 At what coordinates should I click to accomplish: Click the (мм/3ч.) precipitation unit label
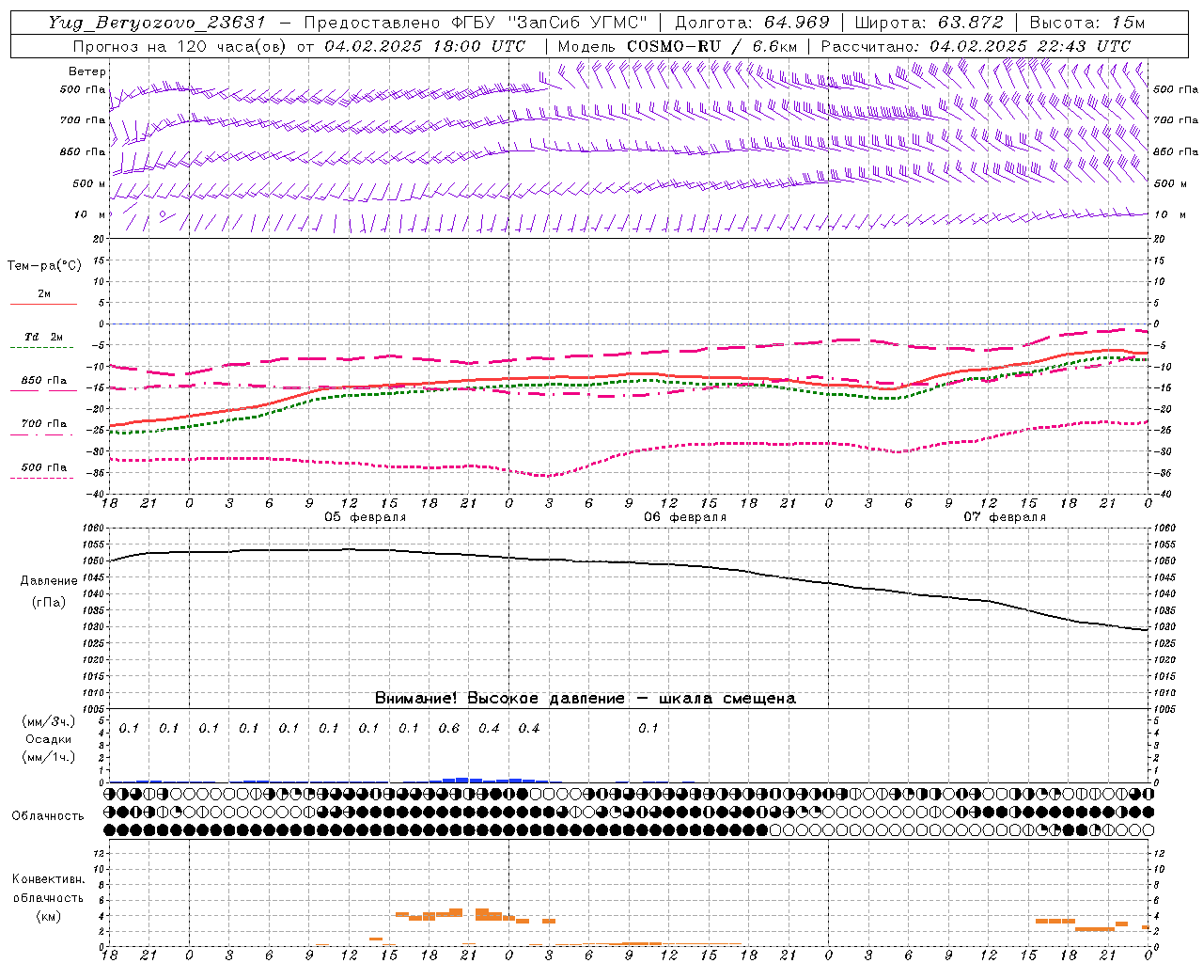coord(49,721)
